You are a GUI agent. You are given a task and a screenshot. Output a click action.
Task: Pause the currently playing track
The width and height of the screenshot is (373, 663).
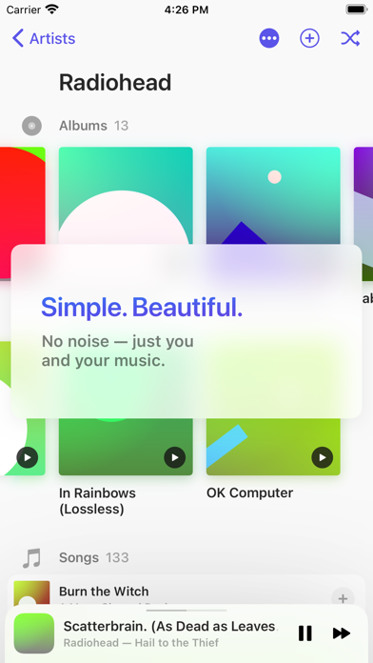305,633
